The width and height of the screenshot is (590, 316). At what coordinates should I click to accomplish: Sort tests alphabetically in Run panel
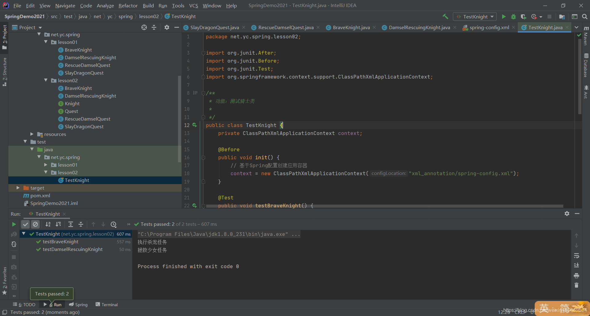coord(48,224)
